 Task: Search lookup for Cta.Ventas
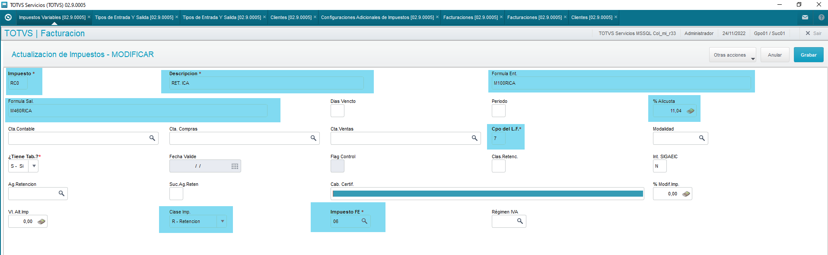475,138
